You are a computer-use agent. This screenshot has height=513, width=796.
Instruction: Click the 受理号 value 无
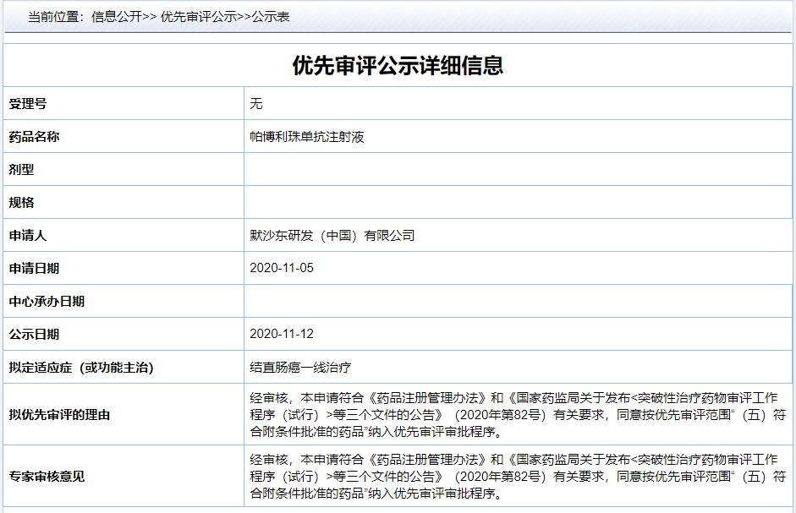click(x=256, y=104)
